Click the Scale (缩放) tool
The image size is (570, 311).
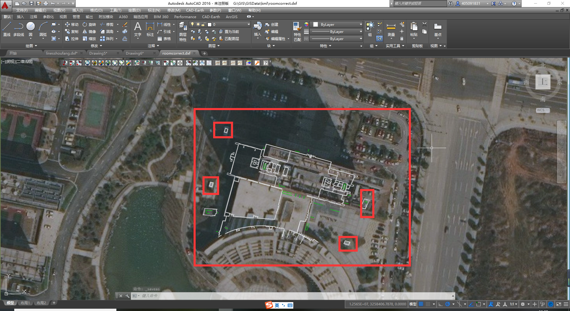(x=89, y=39)
